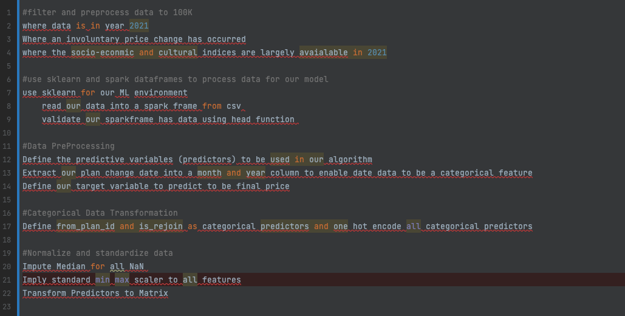Click the comment '#Normalize and standardize data'
Screen dimensions: 625x316
coord(98,253)
